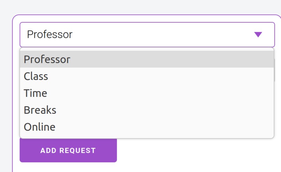Choose Class from the dropdown list
The height and width of the screenshot is (172, 281).
147,76
